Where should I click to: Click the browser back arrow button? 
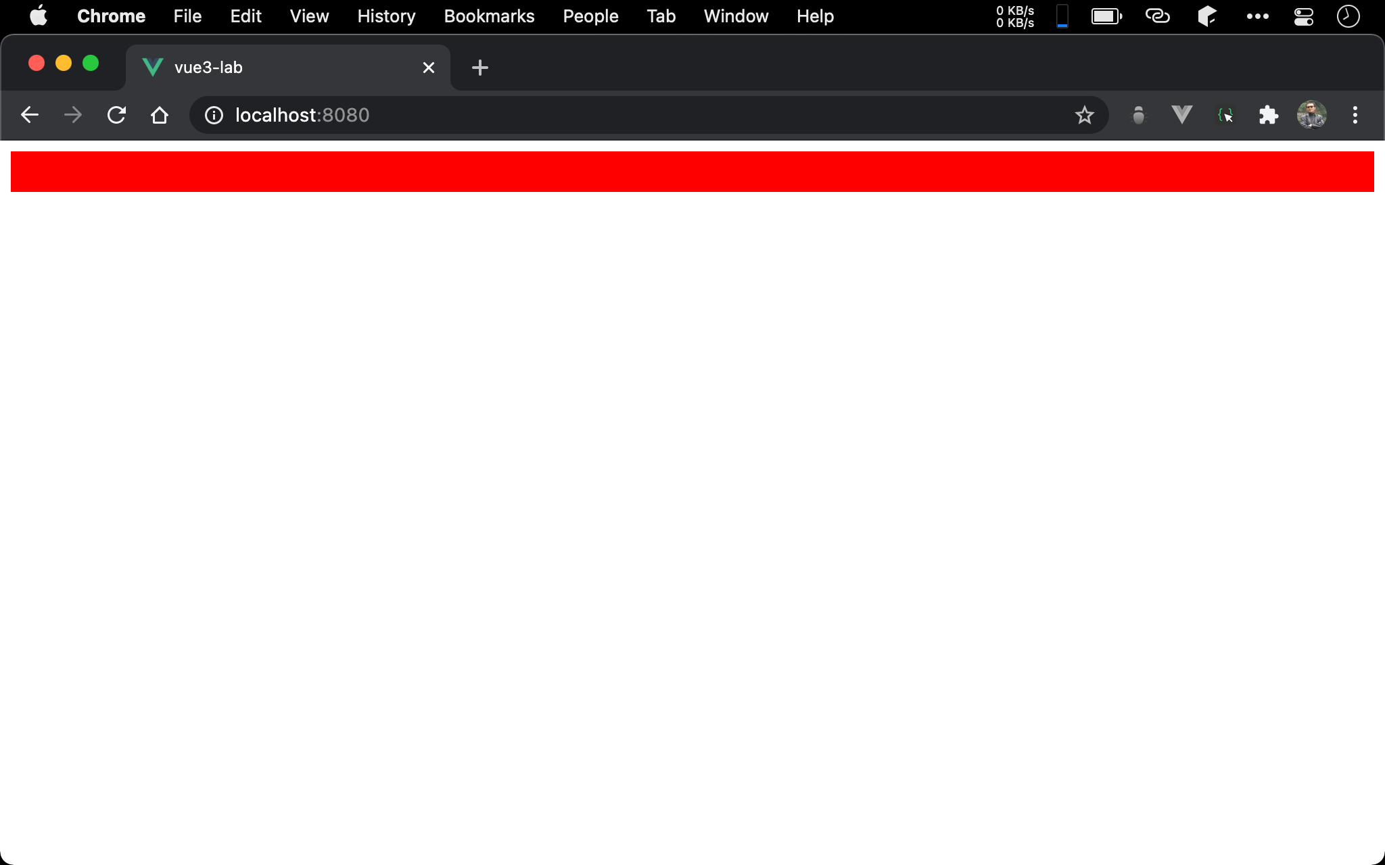(30, 115)
